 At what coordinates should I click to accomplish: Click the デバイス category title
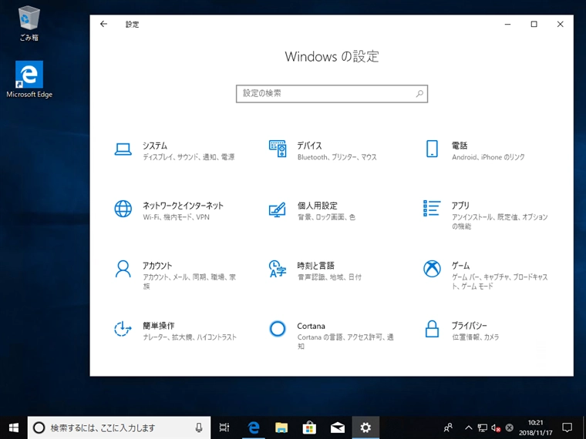(309, 146)
